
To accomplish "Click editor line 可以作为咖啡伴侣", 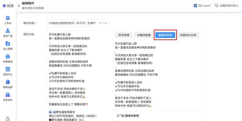I will (x=61, y=77).
